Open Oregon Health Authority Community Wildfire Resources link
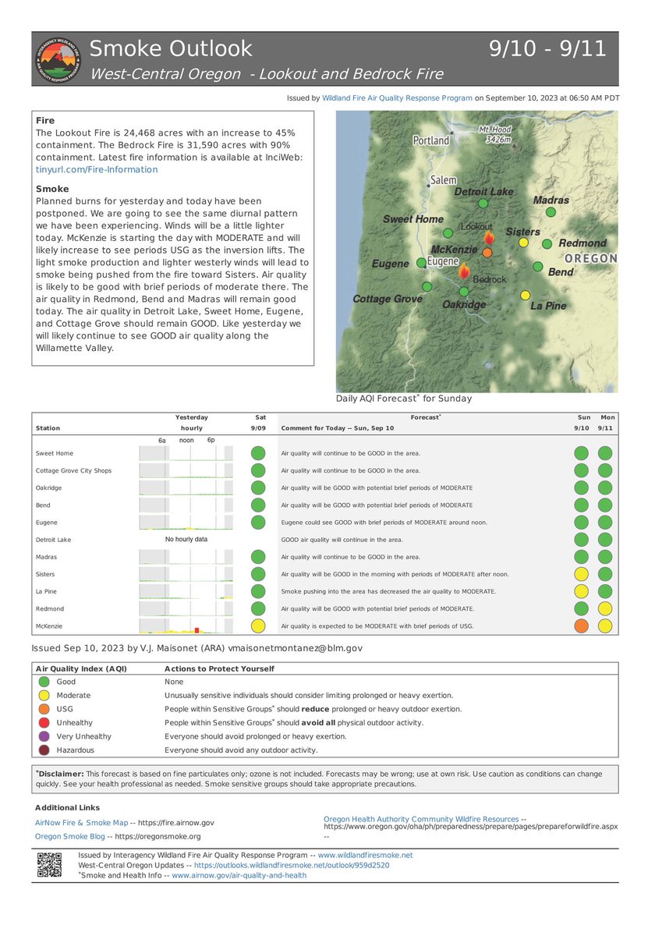Screen dimensions: 662x936 pos(421,819)
